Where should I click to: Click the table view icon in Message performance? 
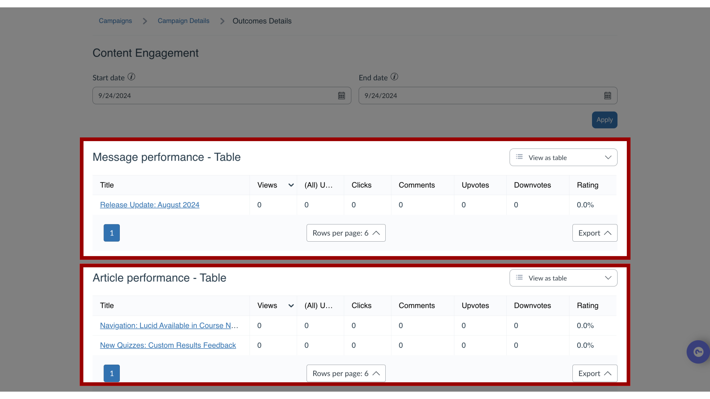(520, 157)
